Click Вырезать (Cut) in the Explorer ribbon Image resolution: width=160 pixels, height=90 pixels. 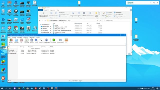[62, 12]
